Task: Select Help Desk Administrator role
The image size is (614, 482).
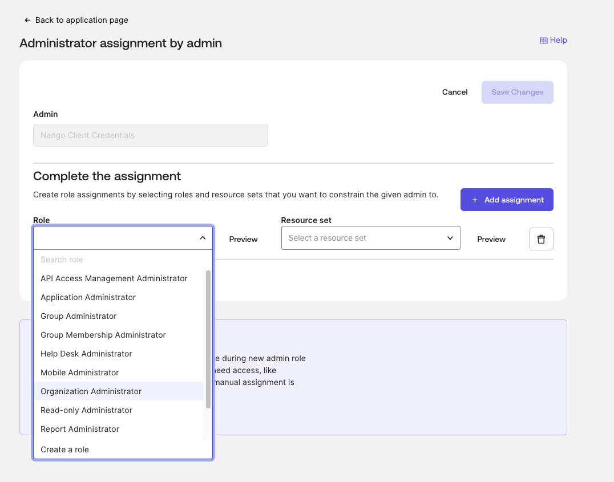Action: pyautogui.click(x=86, y=354)
